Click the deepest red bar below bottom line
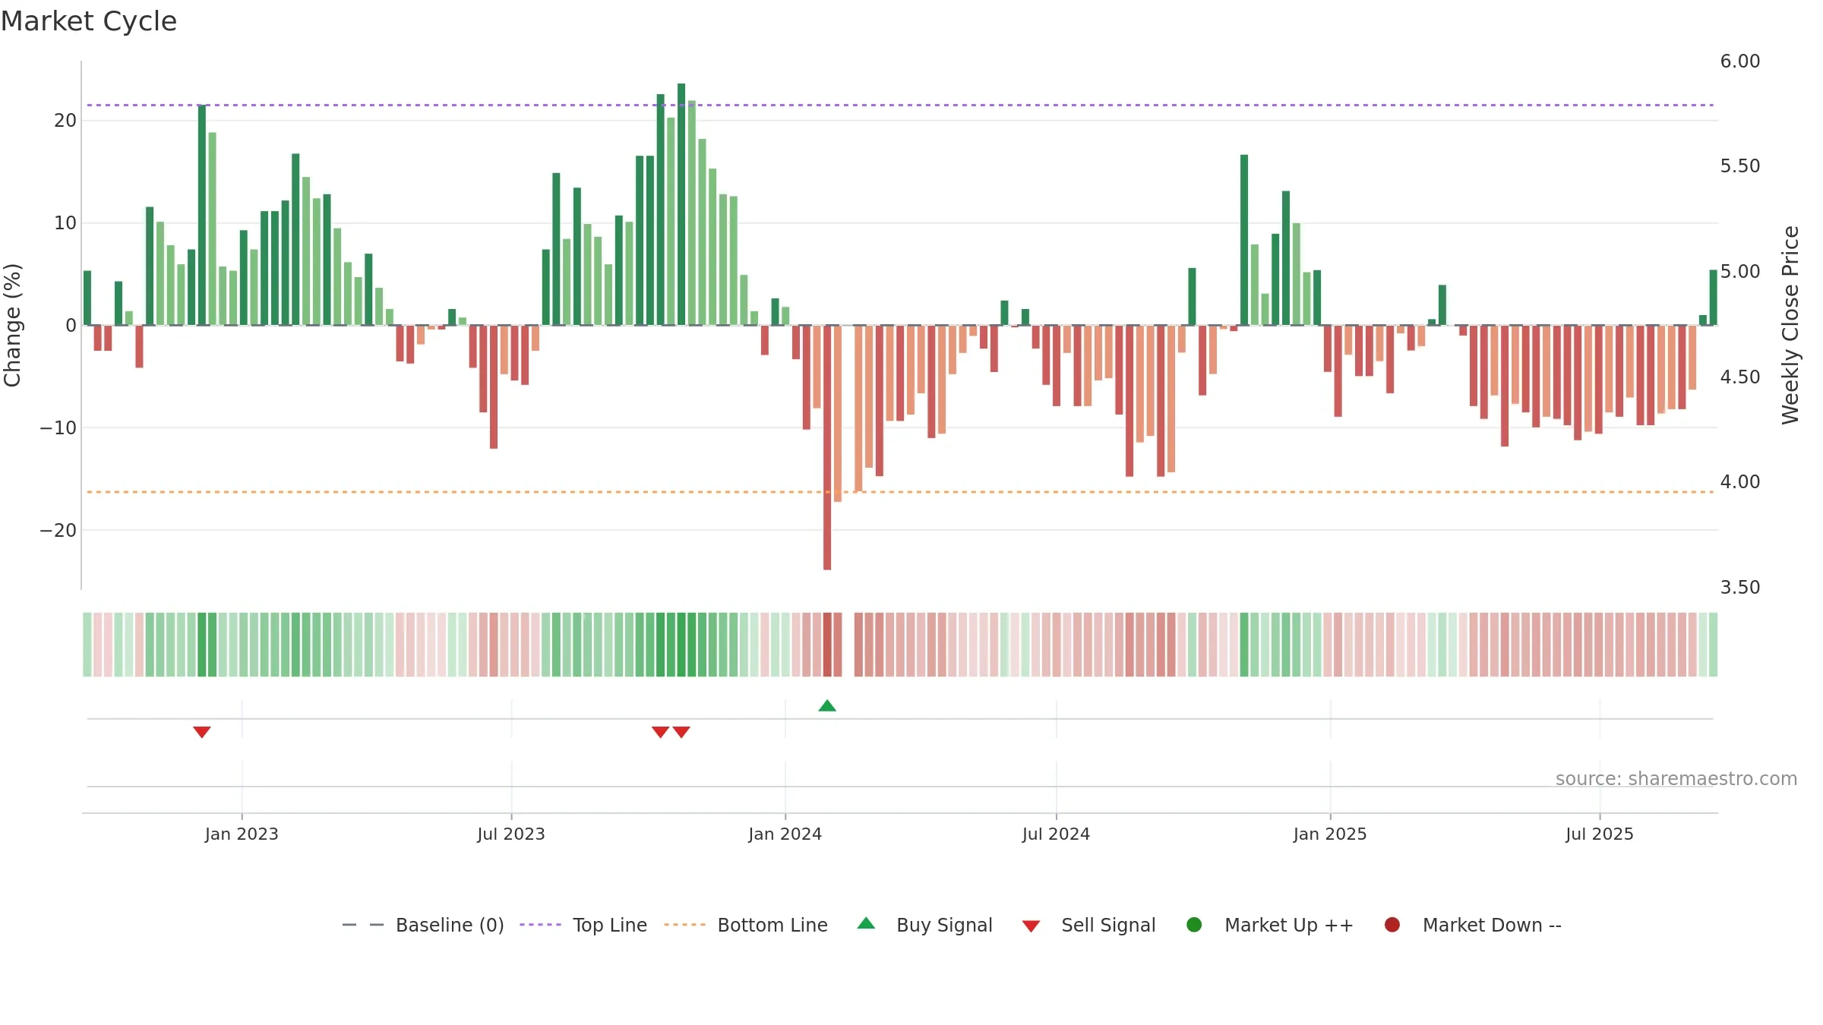The width and height of the screenshot is (1823, 1025). (827, 447)
